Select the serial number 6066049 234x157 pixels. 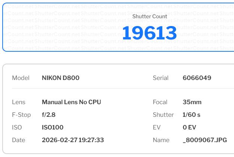(197, 78)
